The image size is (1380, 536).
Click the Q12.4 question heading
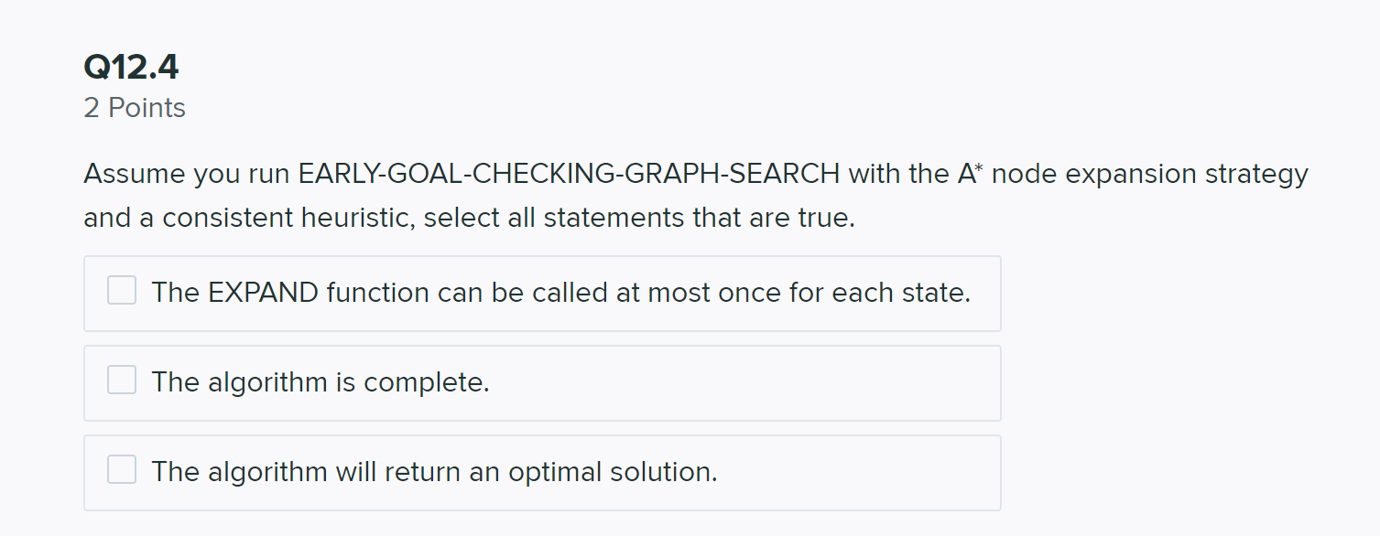(x=131, y=67)
